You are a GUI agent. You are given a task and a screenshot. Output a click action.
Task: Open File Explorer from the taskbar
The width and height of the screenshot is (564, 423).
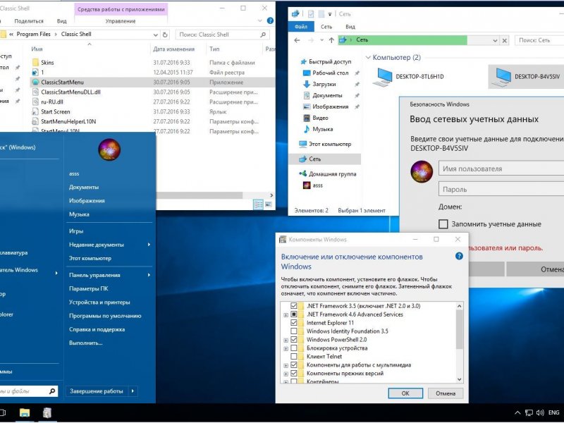tap(25, 412)
